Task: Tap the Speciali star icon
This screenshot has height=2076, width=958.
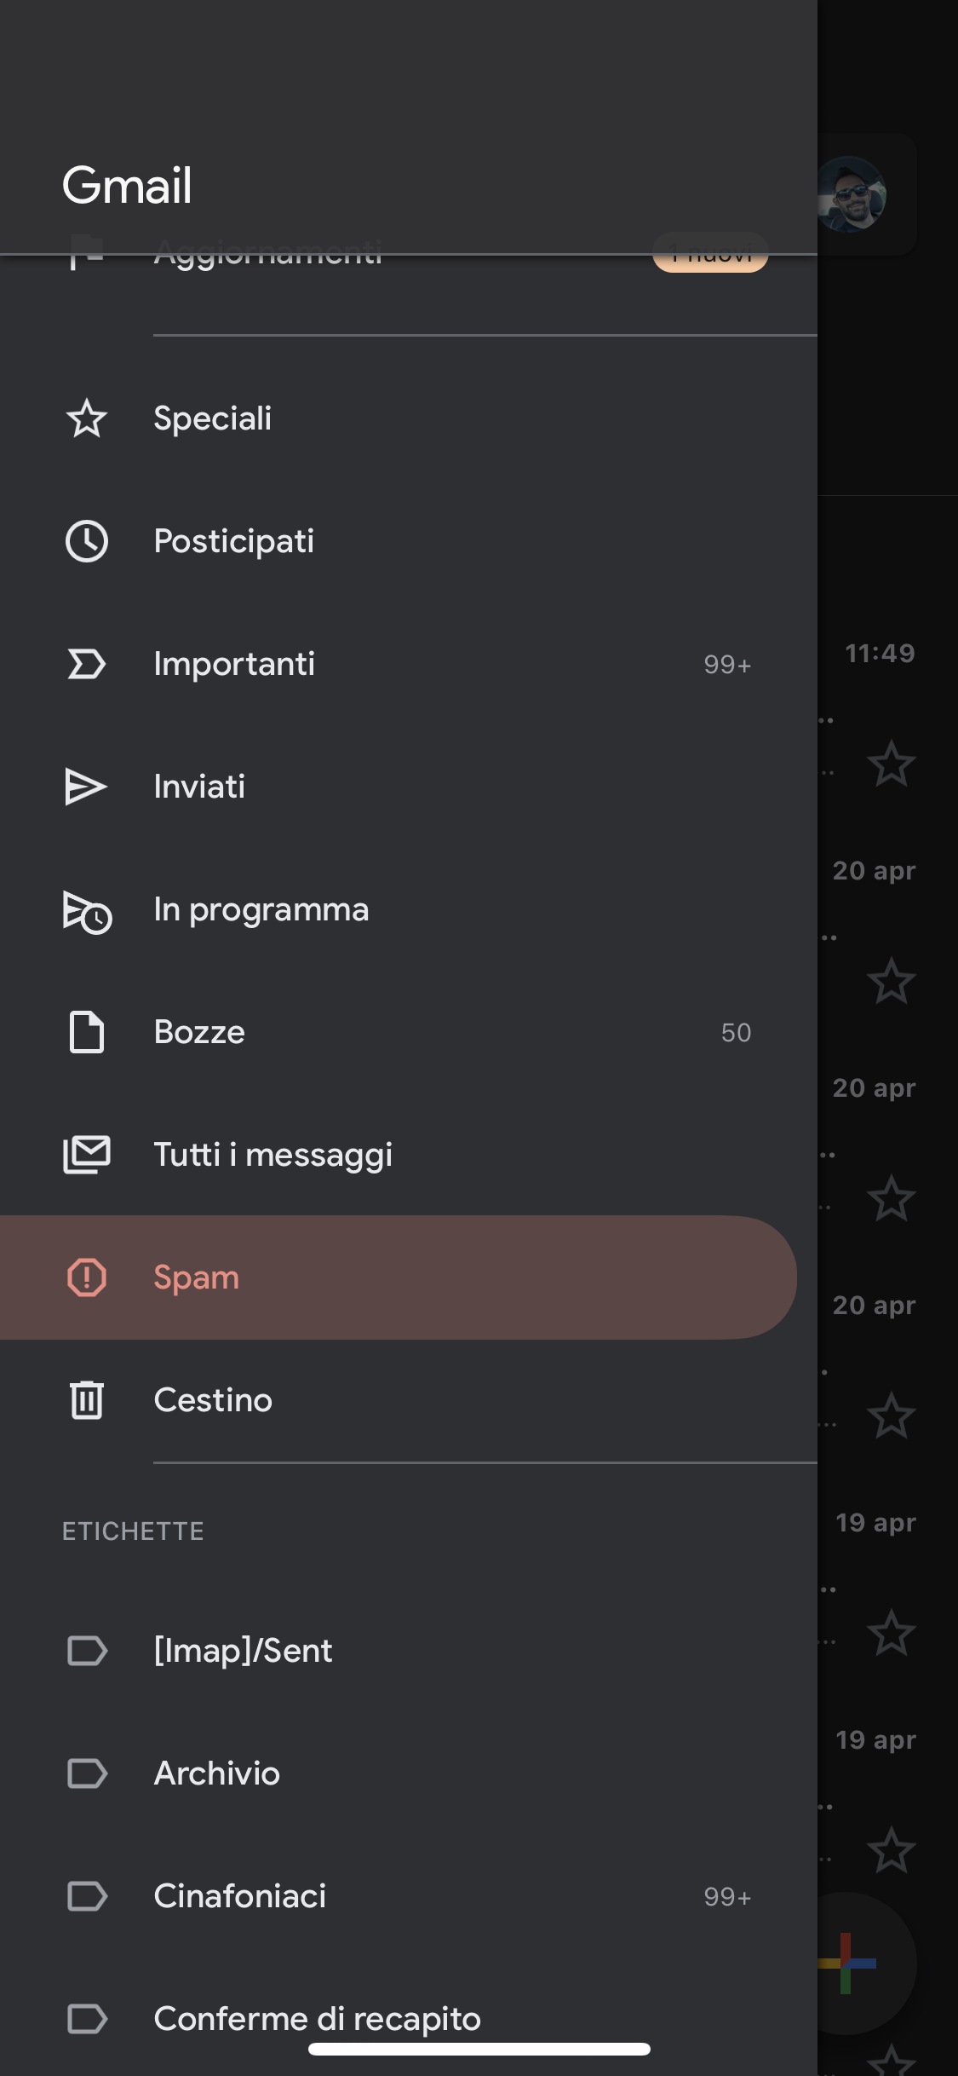Action: point(86,419)
